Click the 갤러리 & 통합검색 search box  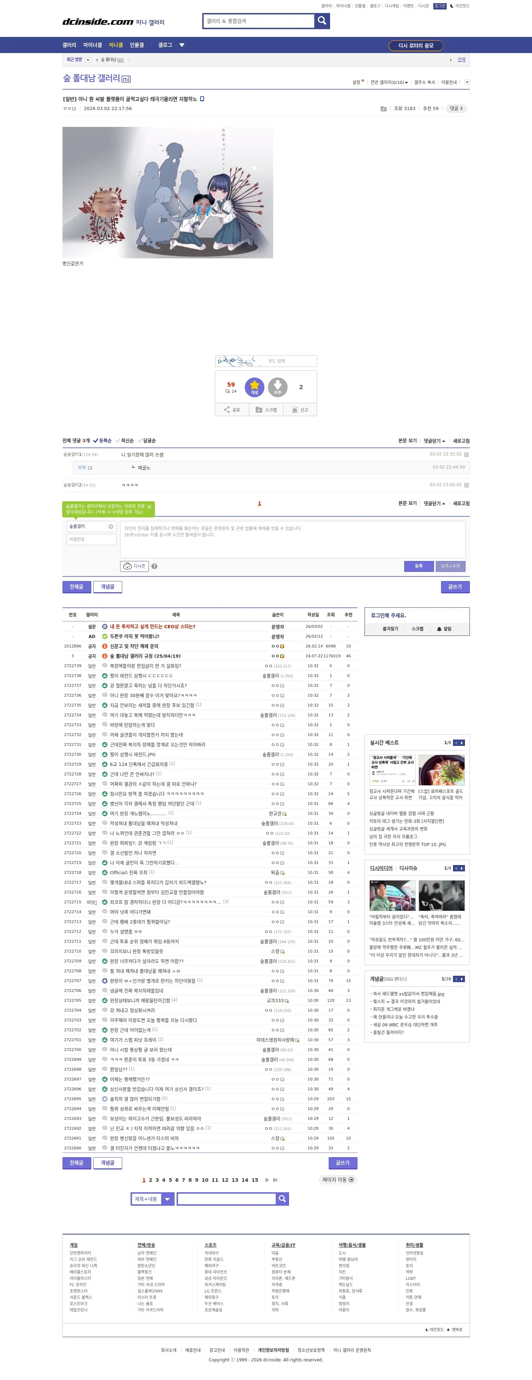click(258, 21)
